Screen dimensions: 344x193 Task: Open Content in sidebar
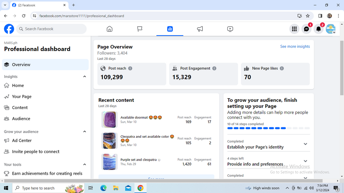tap(45, 108)
